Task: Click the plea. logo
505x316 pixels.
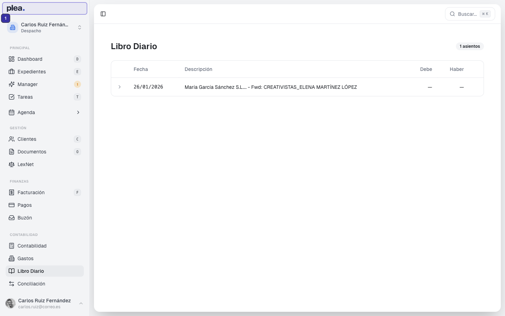Action: pos(16,8)
